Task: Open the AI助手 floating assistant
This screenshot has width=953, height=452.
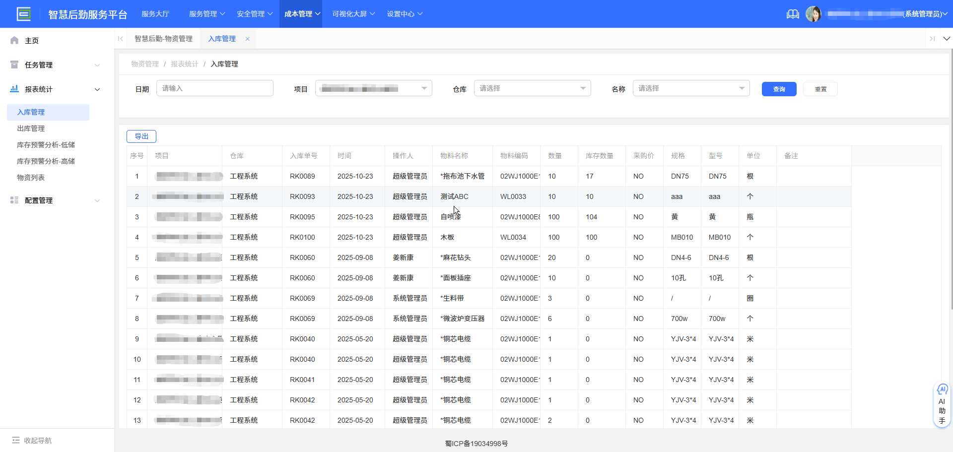Action: pos(942,404)
